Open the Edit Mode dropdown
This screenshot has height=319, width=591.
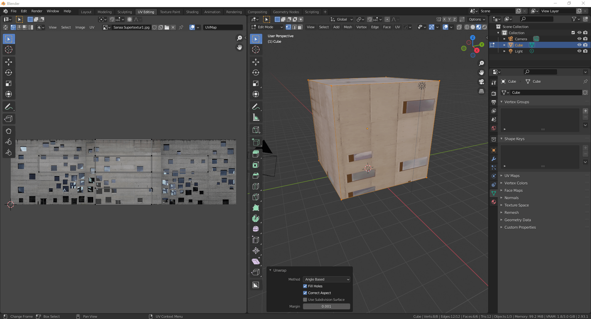(x=267, y=27)
